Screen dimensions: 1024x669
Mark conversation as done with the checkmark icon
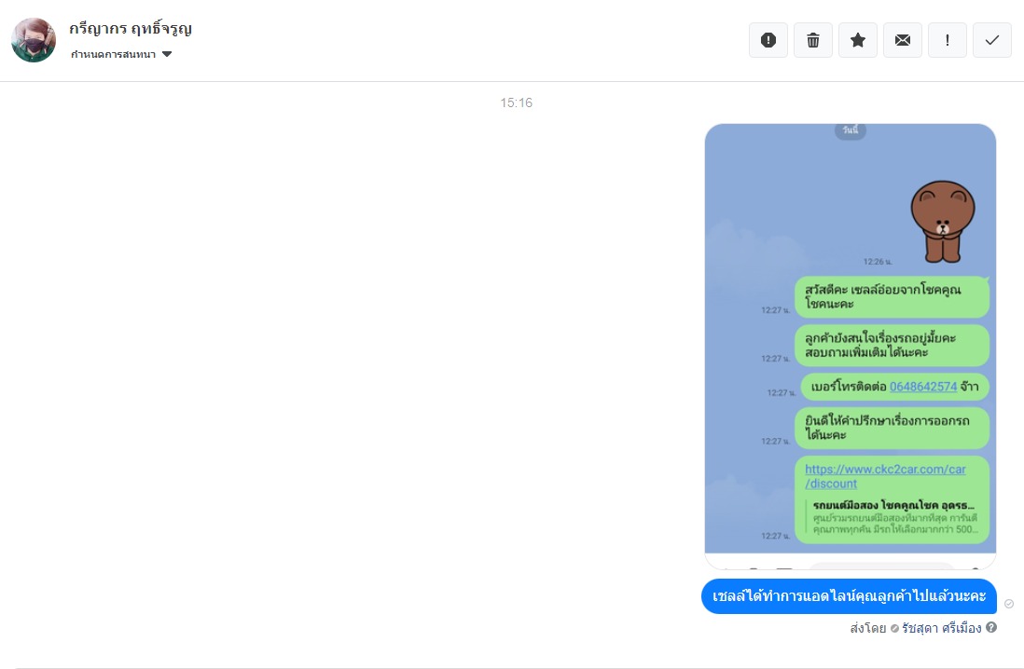click(992, 40)
